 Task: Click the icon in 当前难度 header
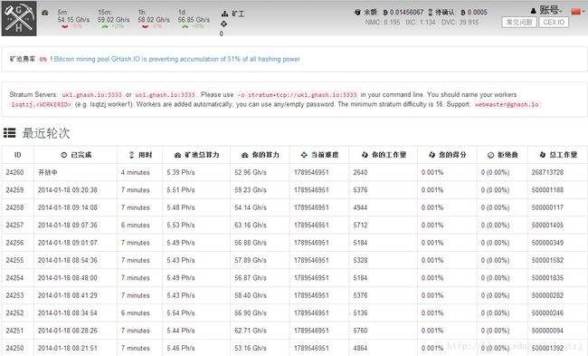click(x=304, y=155)
